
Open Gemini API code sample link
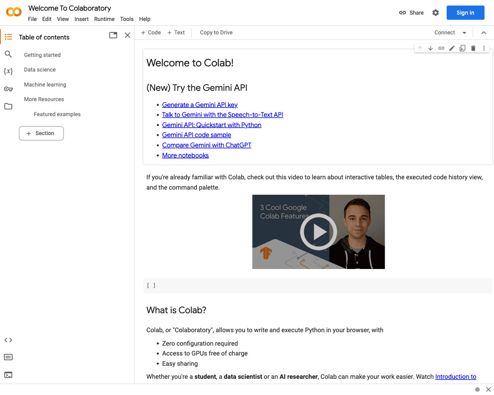point(196,135)
